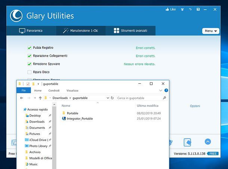The width and height of the screenshot is (228, 169).
Task: Click the Pulizia Registro 'Errori corretti.' link
Action: point(145,48)
